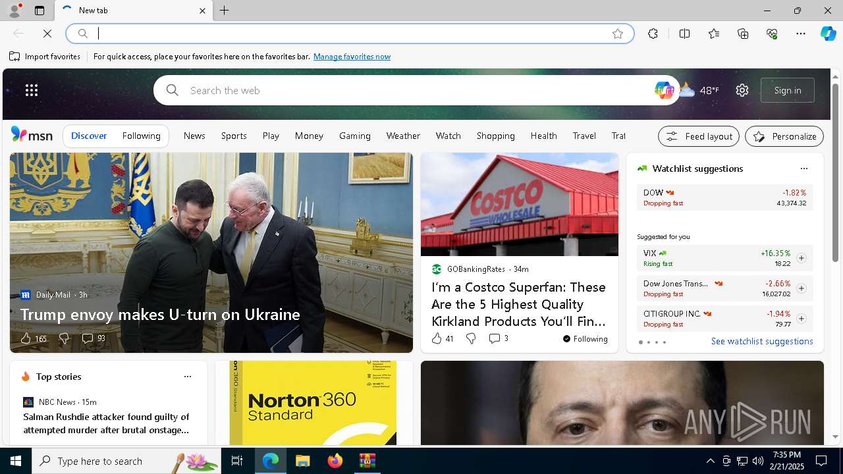Open File Explorer from taskbar

[302, 461]
